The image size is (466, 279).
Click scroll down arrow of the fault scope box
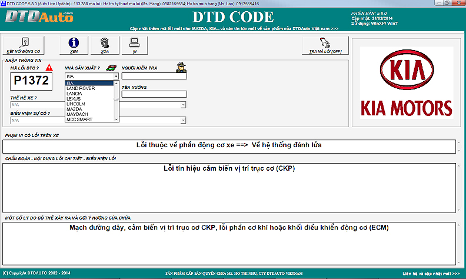tap(459, 151)
